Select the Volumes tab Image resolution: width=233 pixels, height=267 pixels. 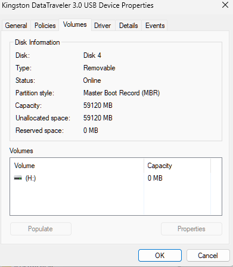(x=75, y=24)
